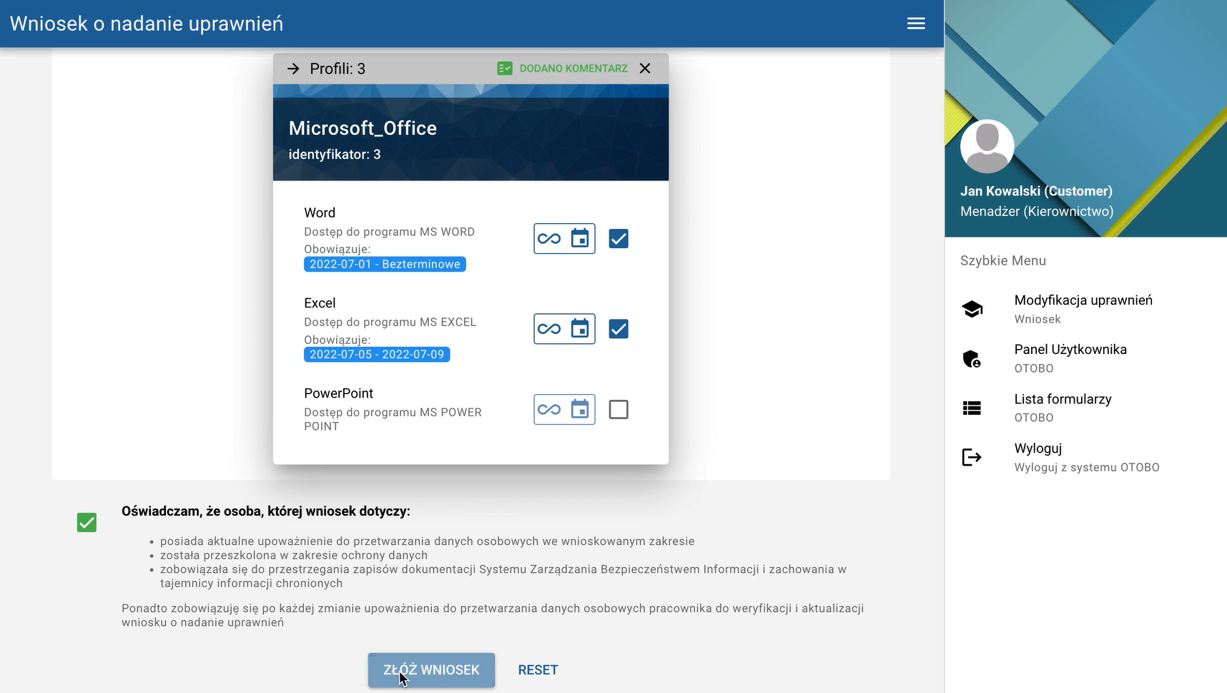The width and height of the screenshot is (1227, 693).
Task: Select Wyloguj menu entry
Action: [1085, 457]
